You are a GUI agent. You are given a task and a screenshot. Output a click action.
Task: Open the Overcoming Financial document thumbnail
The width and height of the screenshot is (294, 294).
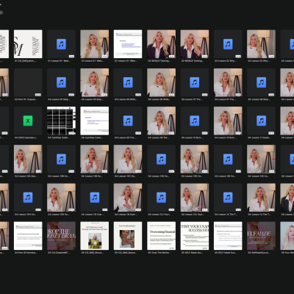point(161,236)
